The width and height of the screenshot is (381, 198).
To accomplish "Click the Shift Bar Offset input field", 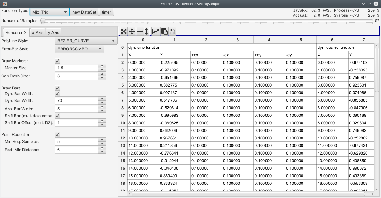I will pyautogui.click(x=76, y=122).
